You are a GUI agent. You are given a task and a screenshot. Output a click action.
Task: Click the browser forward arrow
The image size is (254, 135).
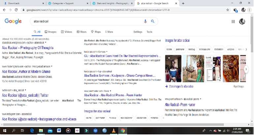click(10, 10)
